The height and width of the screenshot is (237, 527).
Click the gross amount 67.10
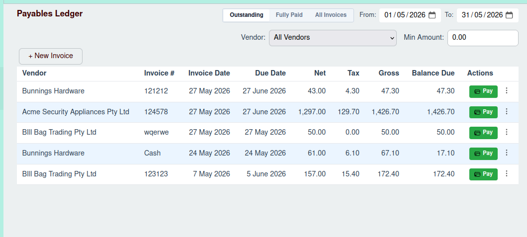point(390,153)
